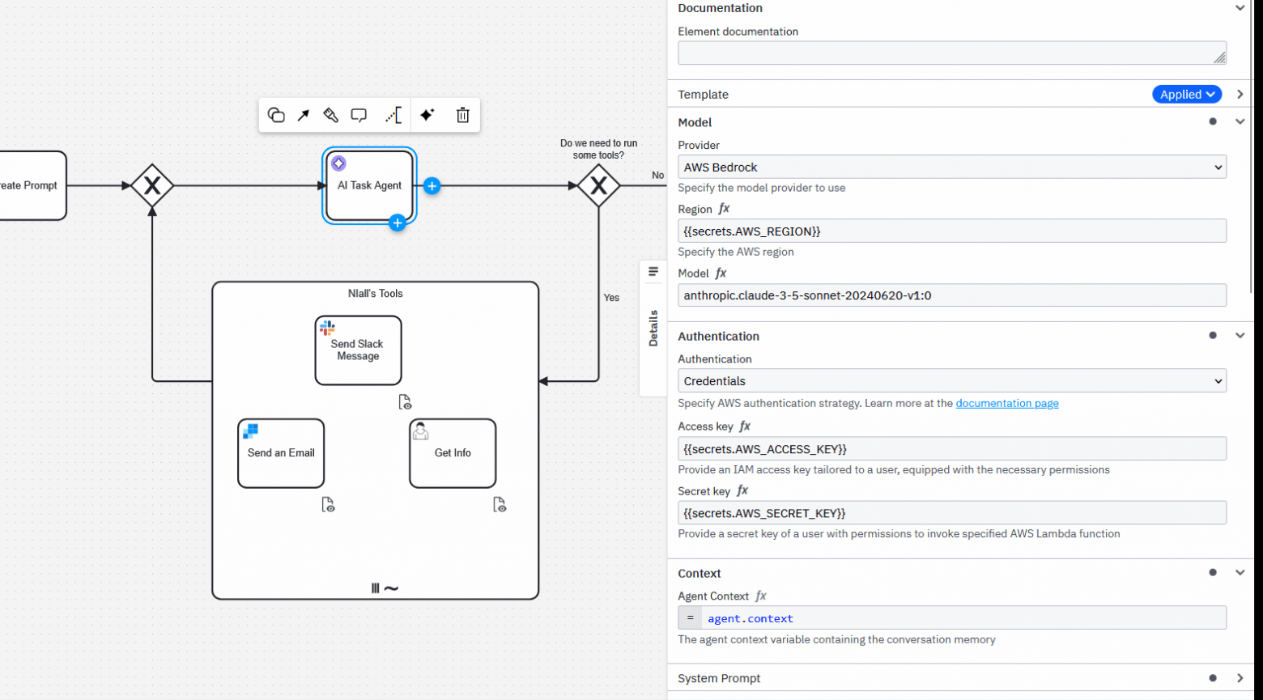
Task: Click the brush color icon in the element toolbar
Action: 330,115
